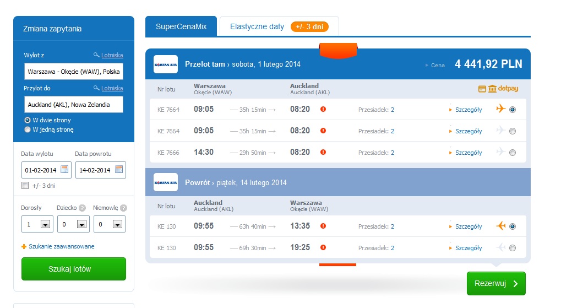
Task: Click the Niemowlę help question mark
Action: click(x=123, y=208)
